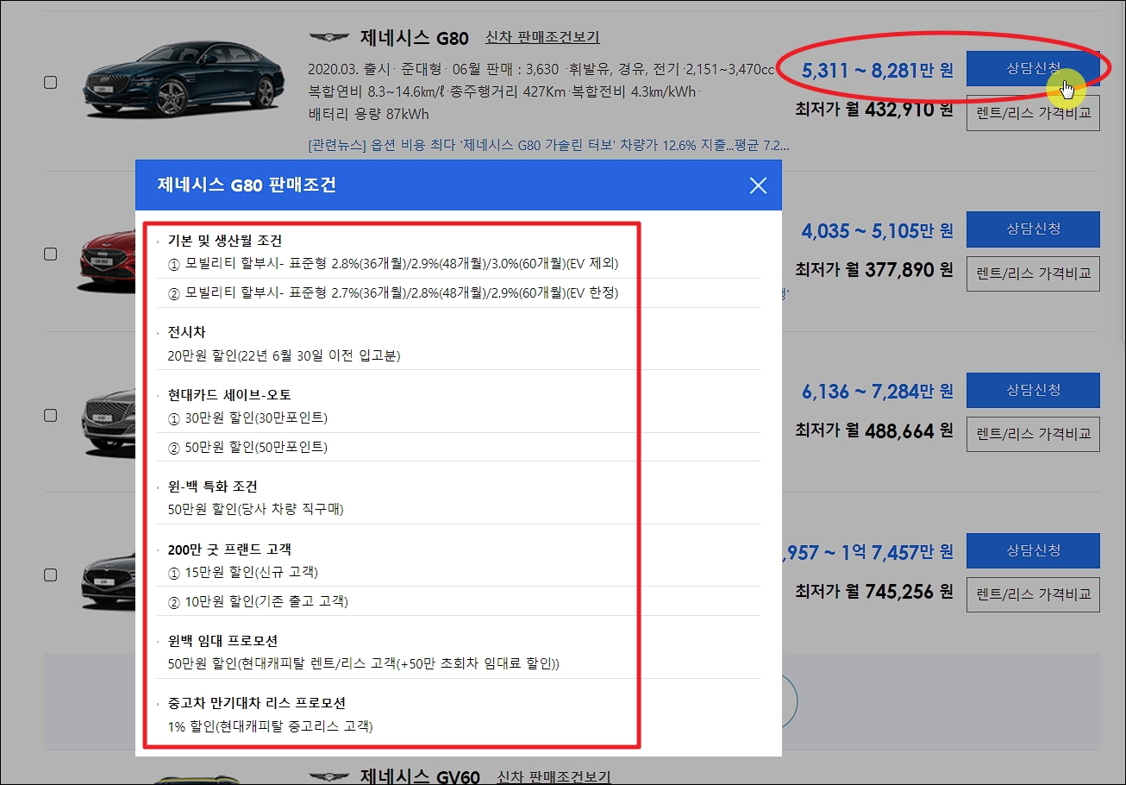Close the 제네시스 G80 판매조건 popup
The image size is (1126, 785).
(758, 185)
